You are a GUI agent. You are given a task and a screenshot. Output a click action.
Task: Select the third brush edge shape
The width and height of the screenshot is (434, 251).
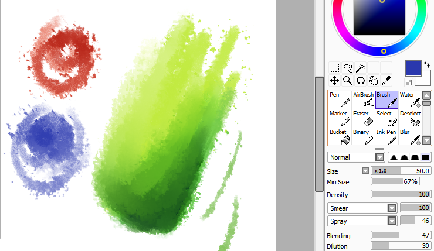(x=415, y=157)
